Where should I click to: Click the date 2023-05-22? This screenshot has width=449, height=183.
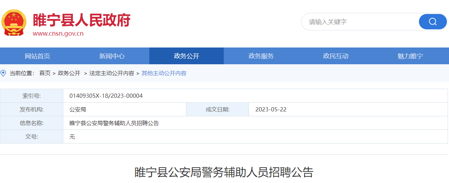(271, 109)
